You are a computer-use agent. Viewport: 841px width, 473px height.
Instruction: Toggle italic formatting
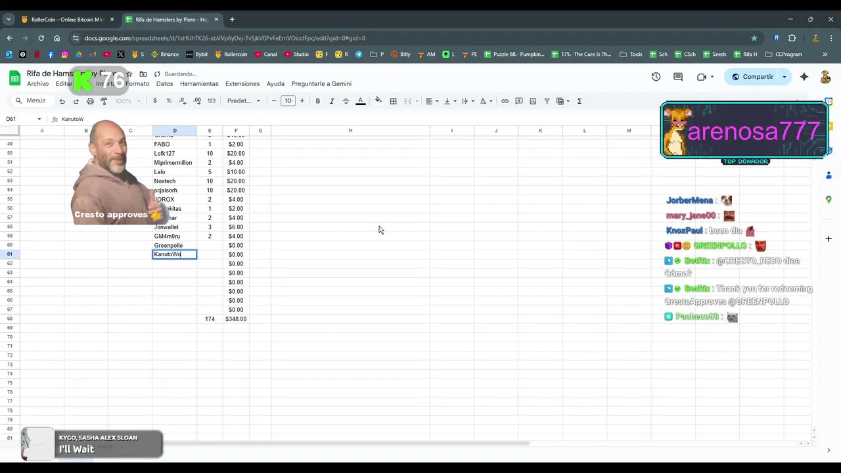tap(332, 101)
